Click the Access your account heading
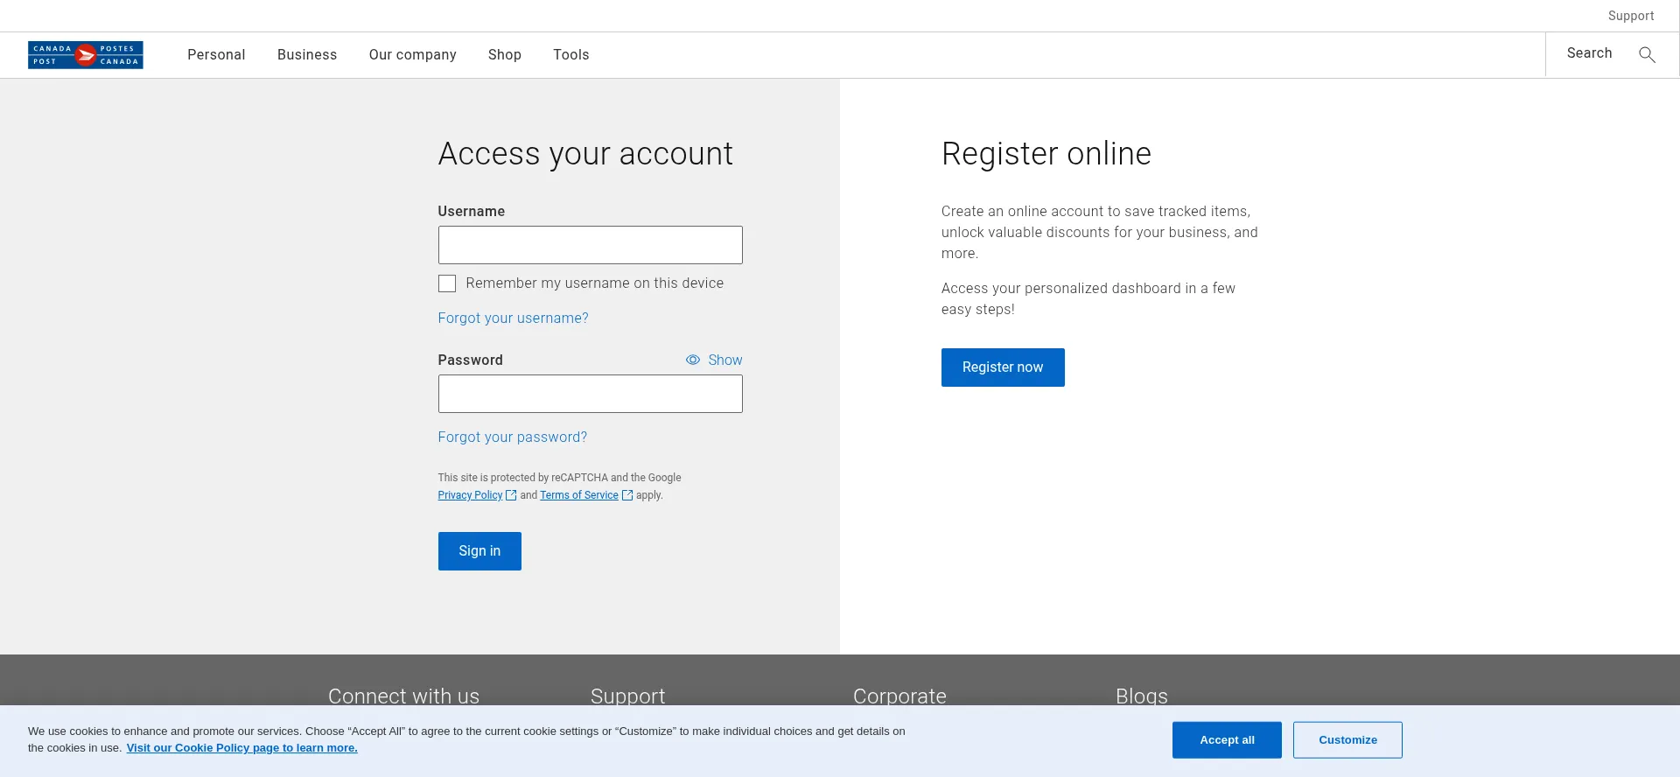This screenshot has height=777, width=1680. tap(585, 154)
